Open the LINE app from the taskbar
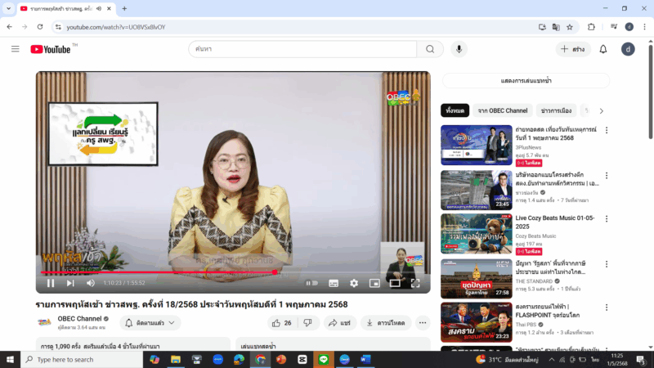The height and width of the screenshot is (368, 654). tap(323, 359)
